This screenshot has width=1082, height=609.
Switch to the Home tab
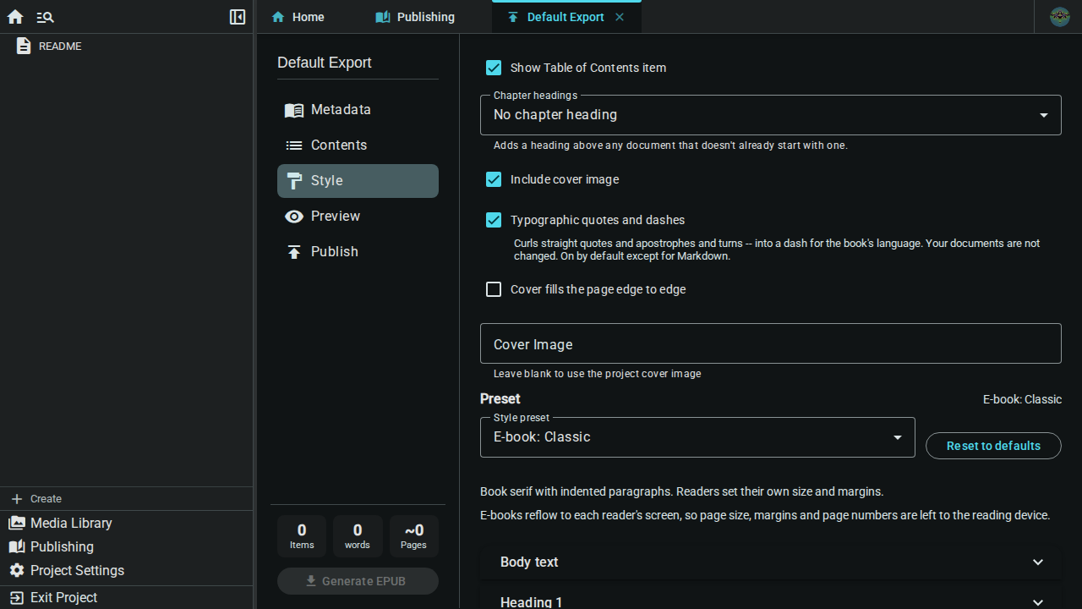(x=298, y=17)
